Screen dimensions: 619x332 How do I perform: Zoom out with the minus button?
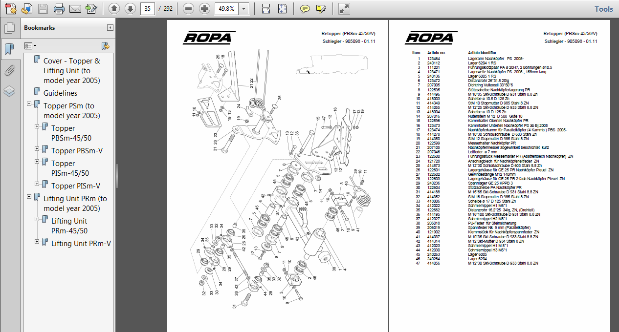[189, 8]
